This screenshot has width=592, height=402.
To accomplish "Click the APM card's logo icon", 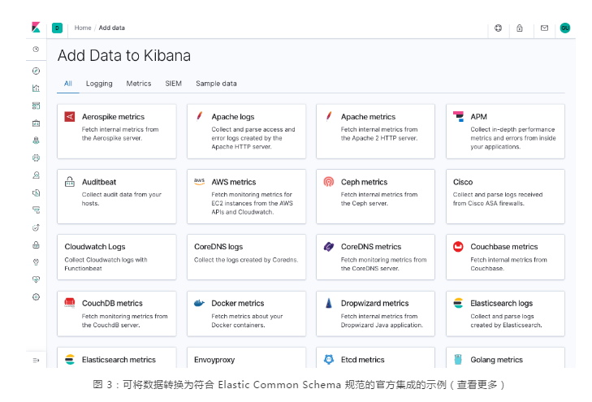I will point(458,116).
